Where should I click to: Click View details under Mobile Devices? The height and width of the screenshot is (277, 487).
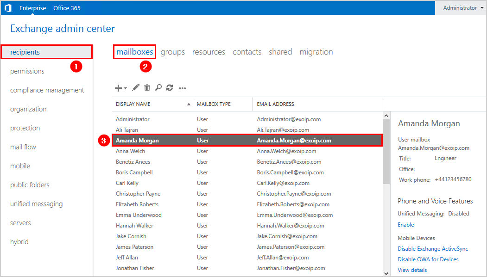[412, 270]
